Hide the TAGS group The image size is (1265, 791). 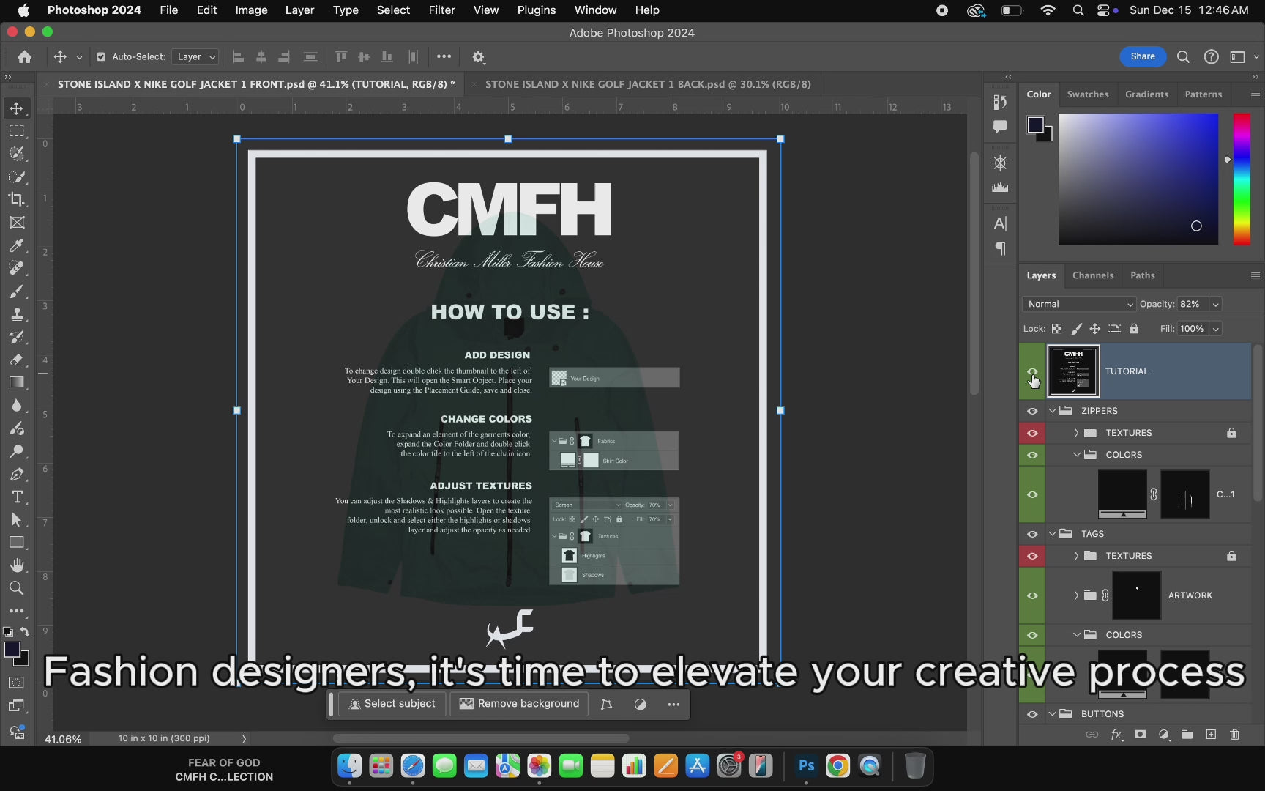[1032, 534]
